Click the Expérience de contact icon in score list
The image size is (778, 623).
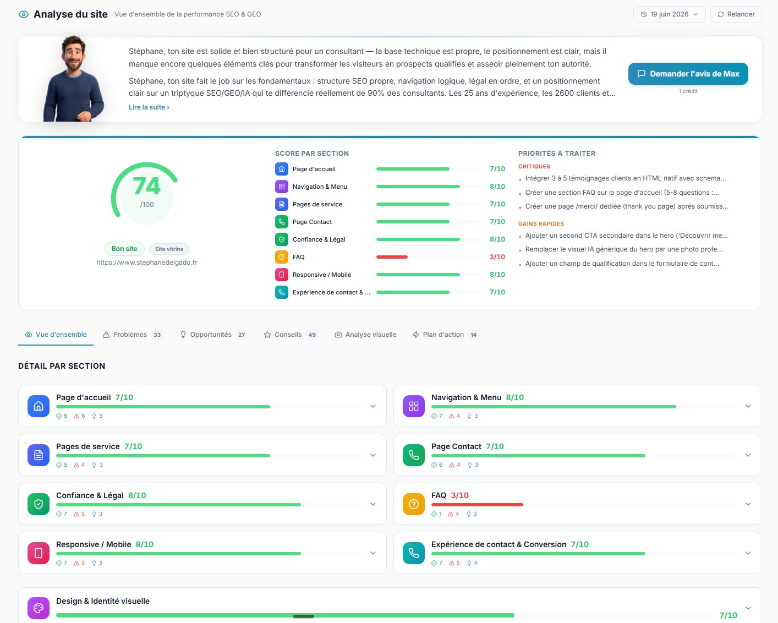click(282, 292)
